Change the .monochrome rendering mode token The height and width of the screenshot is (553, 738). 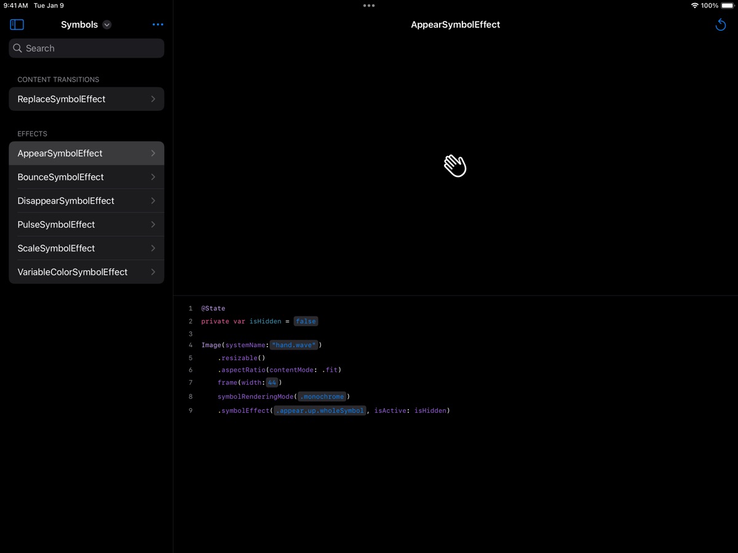[322, 397]
